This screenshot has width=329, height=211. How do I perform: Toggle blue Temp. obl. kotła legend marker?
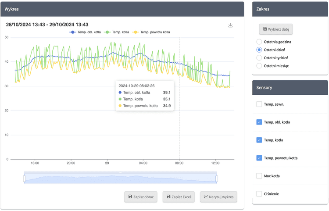(73, 32)
